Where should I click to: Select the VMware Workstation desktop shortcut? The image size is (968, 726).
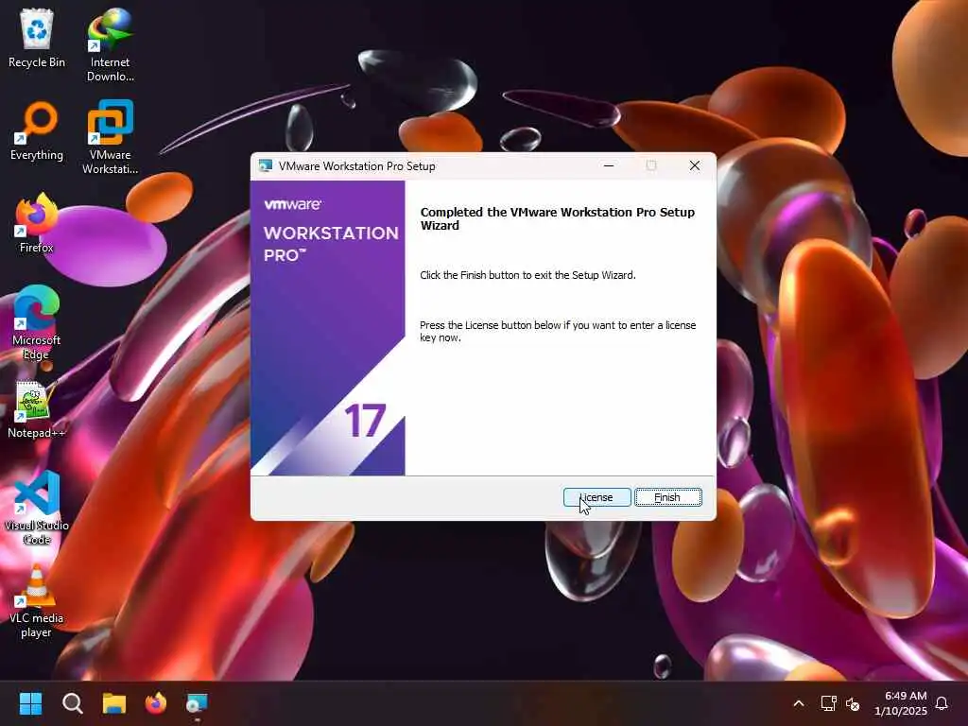point(110,137)
